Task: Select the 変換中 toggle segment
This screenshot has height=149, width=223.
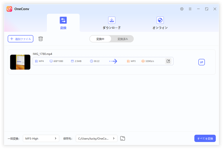Action: click(100, 39)
